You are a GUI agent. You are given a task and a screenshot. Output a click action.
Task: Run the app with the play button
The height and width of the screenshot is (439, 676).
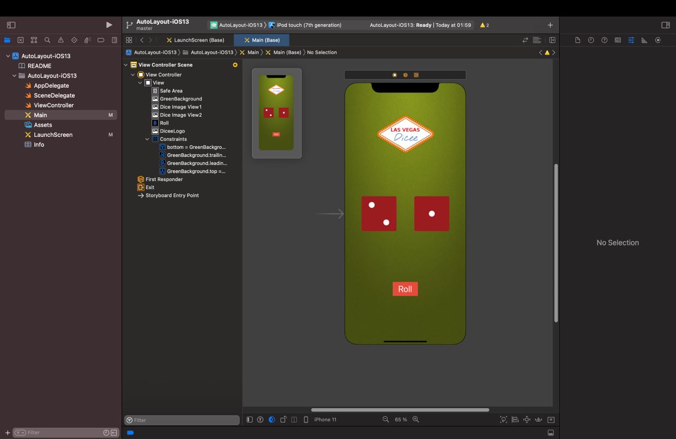(109, 25)
